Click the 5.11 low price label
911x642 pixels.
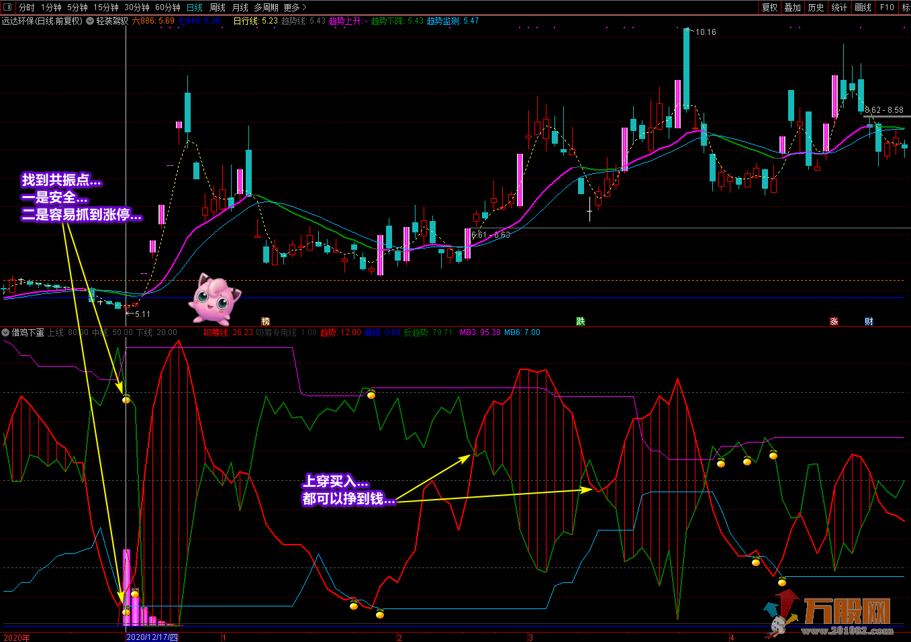pyautogui.click(x=142, y=314)
